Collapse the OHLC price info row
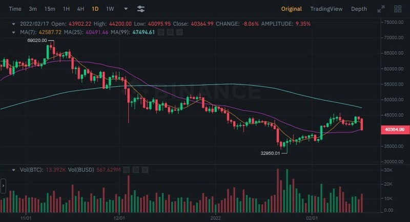410x222 pixels. point(14,24)
